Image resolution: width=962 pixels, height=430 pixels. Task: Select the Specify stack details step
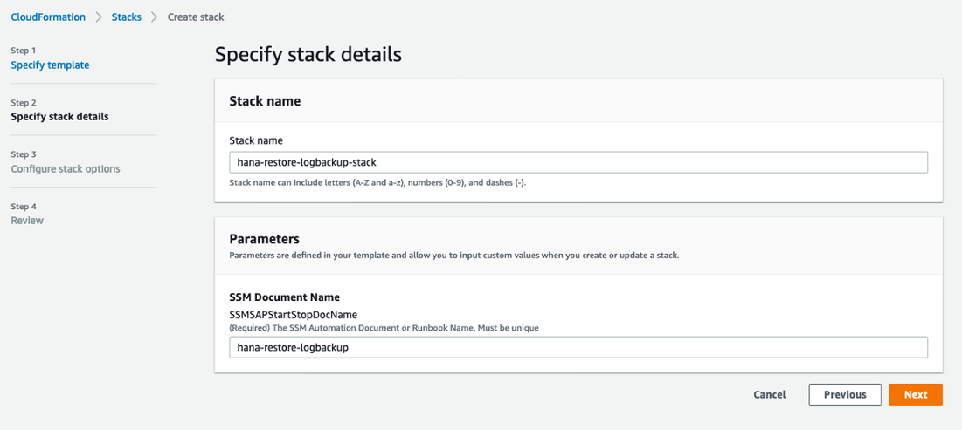60,116
